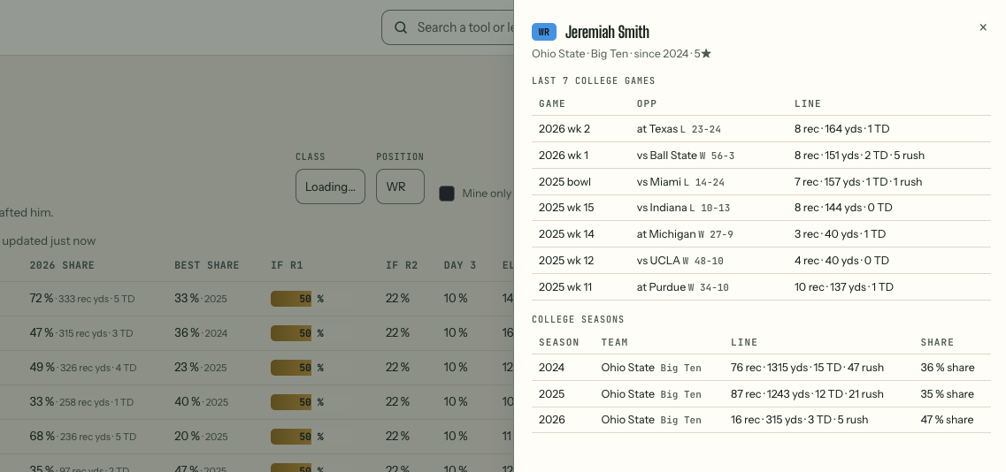Sort by Best Share column header

coord(206,265)
